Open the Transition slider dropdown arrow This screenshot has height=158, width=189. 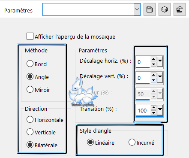160,110
